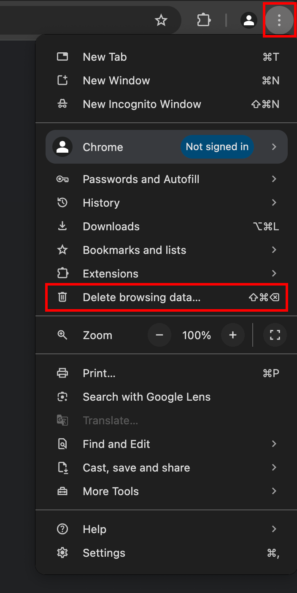Choose Search with Google Lens
The height and width of the screenshot is (593, 297).
coord(146,397)
